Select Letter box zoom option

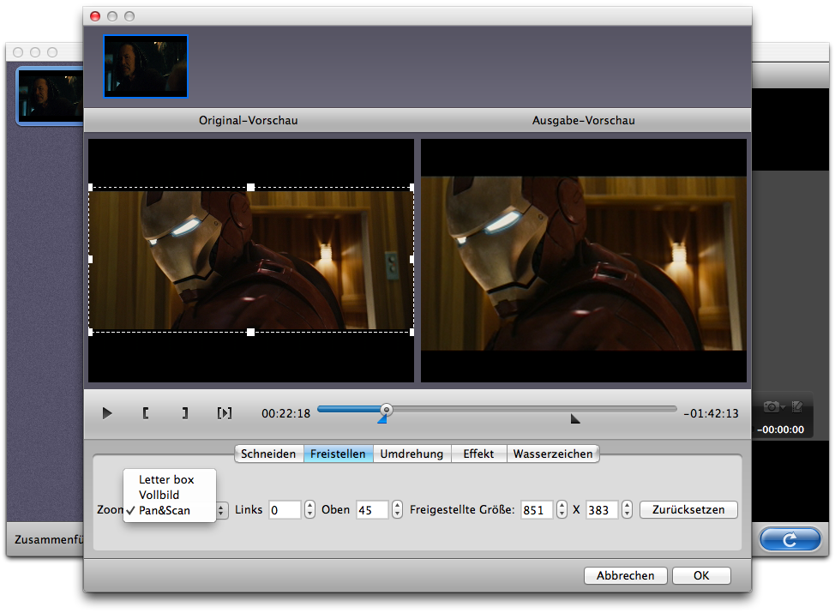pyautogui.click(x=166, y=480)
